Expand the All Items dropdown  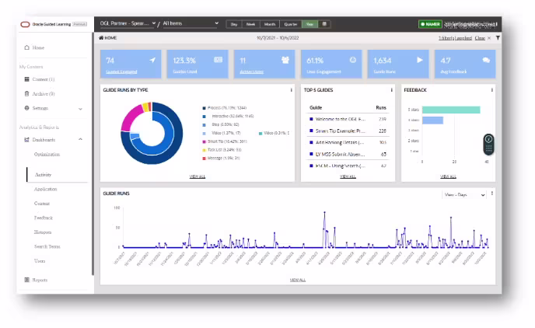pos(191,24)
